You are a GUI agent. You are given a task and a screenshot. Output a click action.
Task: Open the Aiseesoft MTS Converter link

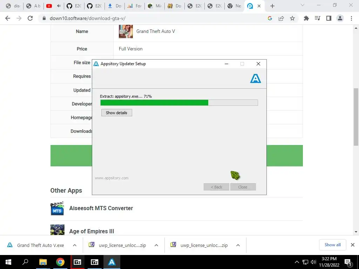tap(101, 208)
